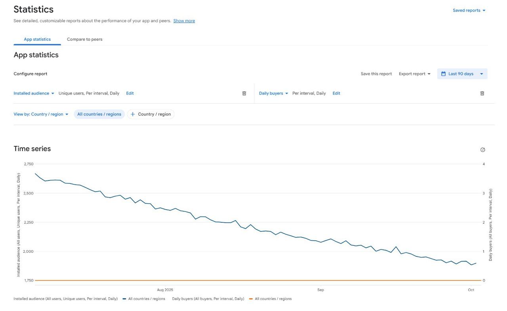Viewport: 507px width, 311px height.
Task: Switch to the Compare to peers tab
Action: tap(84, 39)
